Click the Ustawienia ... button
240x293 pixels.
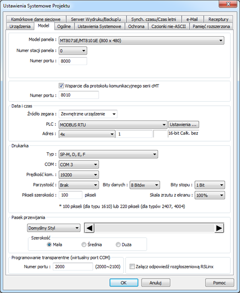[183, 124]
